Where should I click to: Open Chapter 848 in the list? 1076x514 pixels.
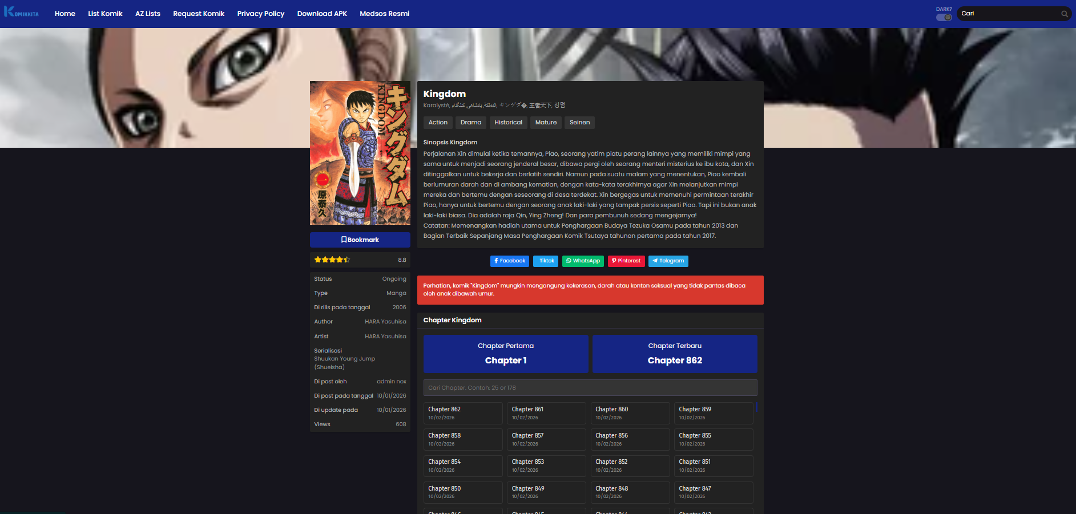[630, 492]
